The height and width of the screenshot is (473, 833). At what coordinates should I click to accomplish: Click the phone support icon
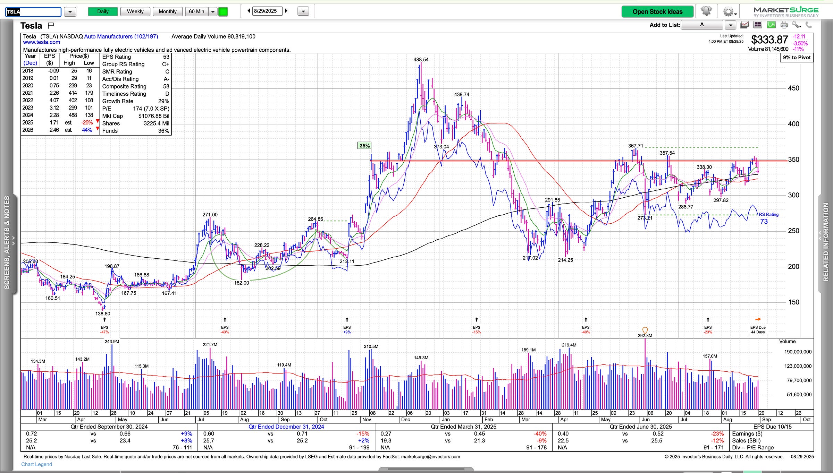[809, 25]
